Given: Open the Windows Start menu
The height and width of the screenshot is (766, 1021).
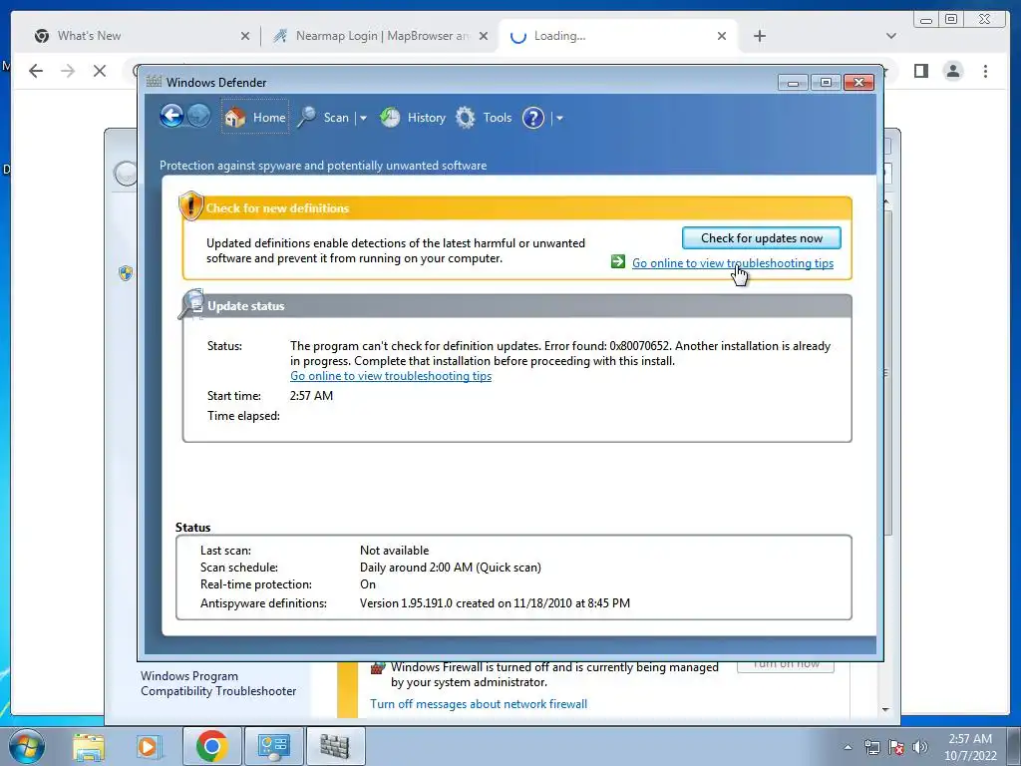Looking at the screenshot, I should point(26,746).
